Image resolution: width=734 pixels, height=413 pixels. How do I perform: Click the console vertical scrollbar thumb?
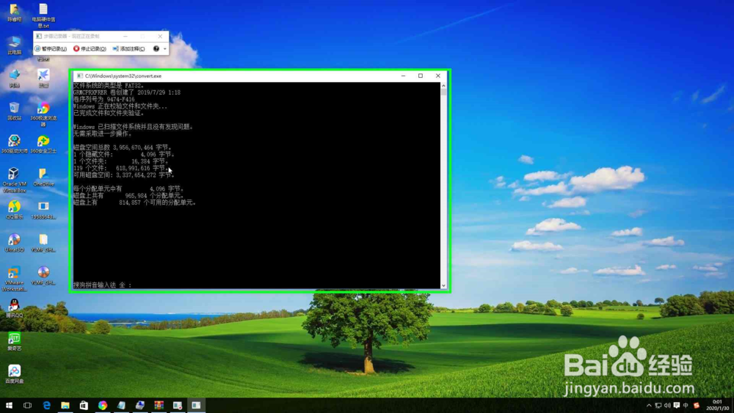(x=443, y=92)
